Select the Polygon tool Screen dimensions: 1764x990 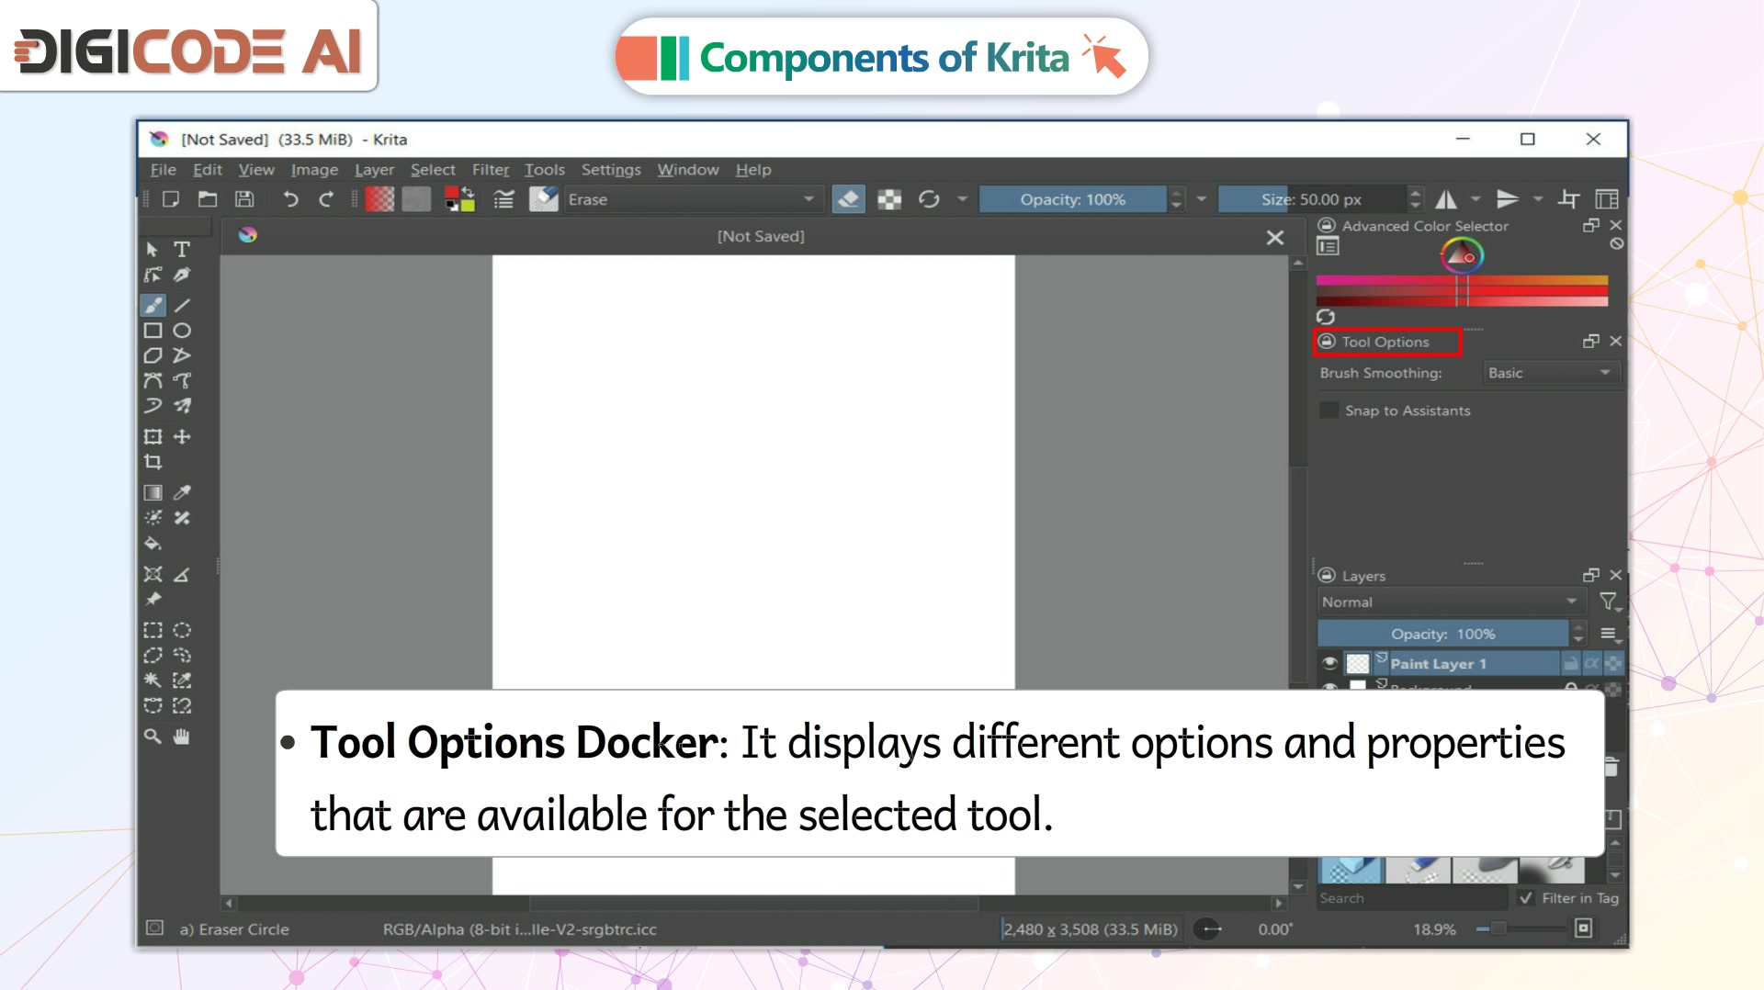(x=153, y=355)
